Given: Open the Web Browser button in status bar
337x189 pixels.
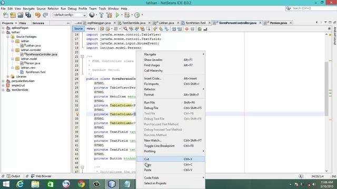Looking at the screenshot, I should click(41, 176).
